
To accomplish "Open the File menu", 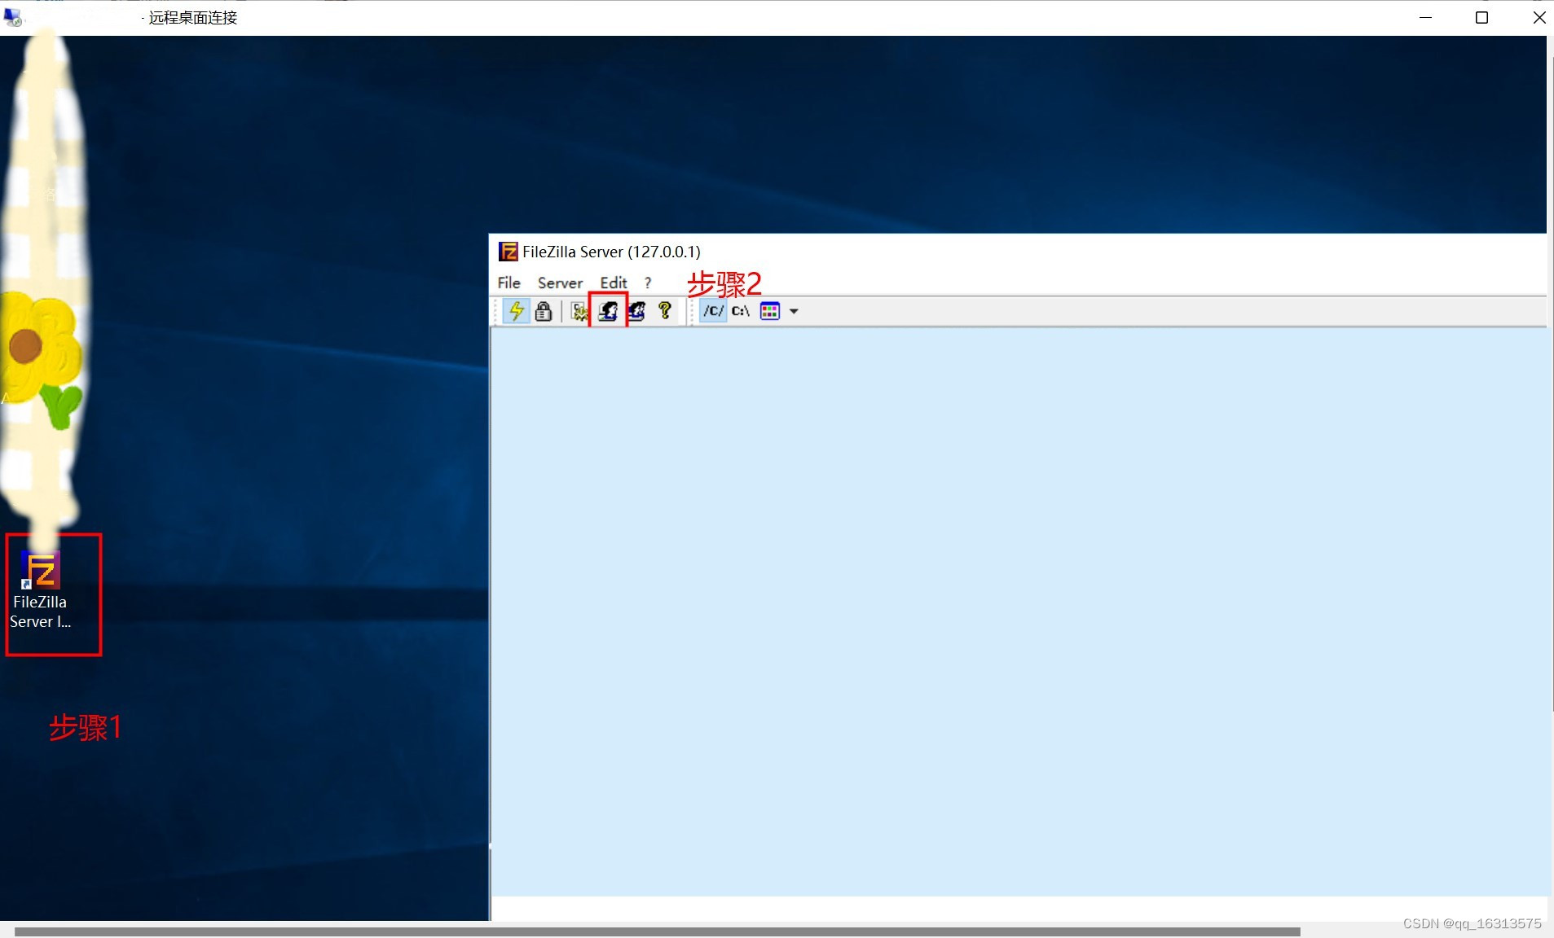I will (509, 283).
